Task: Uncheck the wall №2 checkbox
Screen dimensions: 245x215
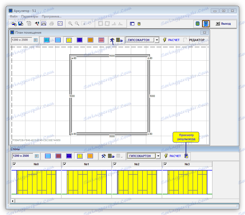Action: (x=115, y=164)
